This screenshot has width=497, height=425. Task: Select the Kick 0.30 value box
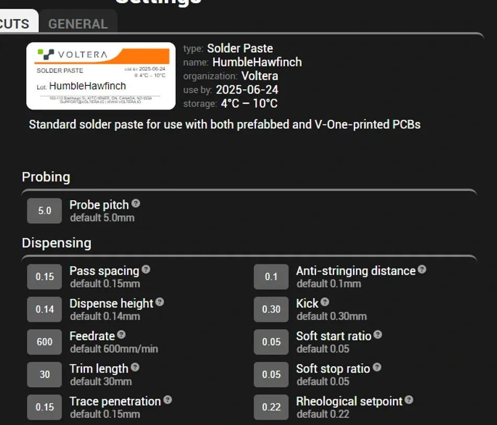pos(271,309)
